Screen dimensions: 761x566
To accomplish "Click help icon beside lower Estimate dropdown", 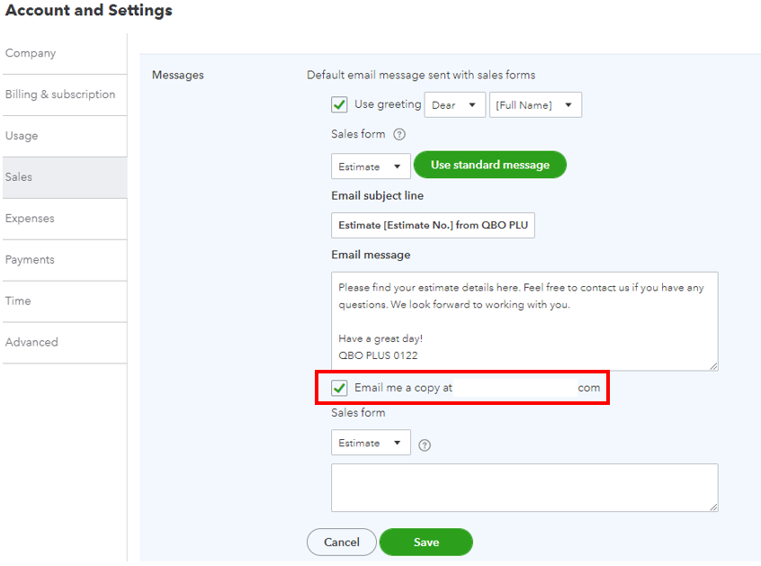I will tap(425, 445).
